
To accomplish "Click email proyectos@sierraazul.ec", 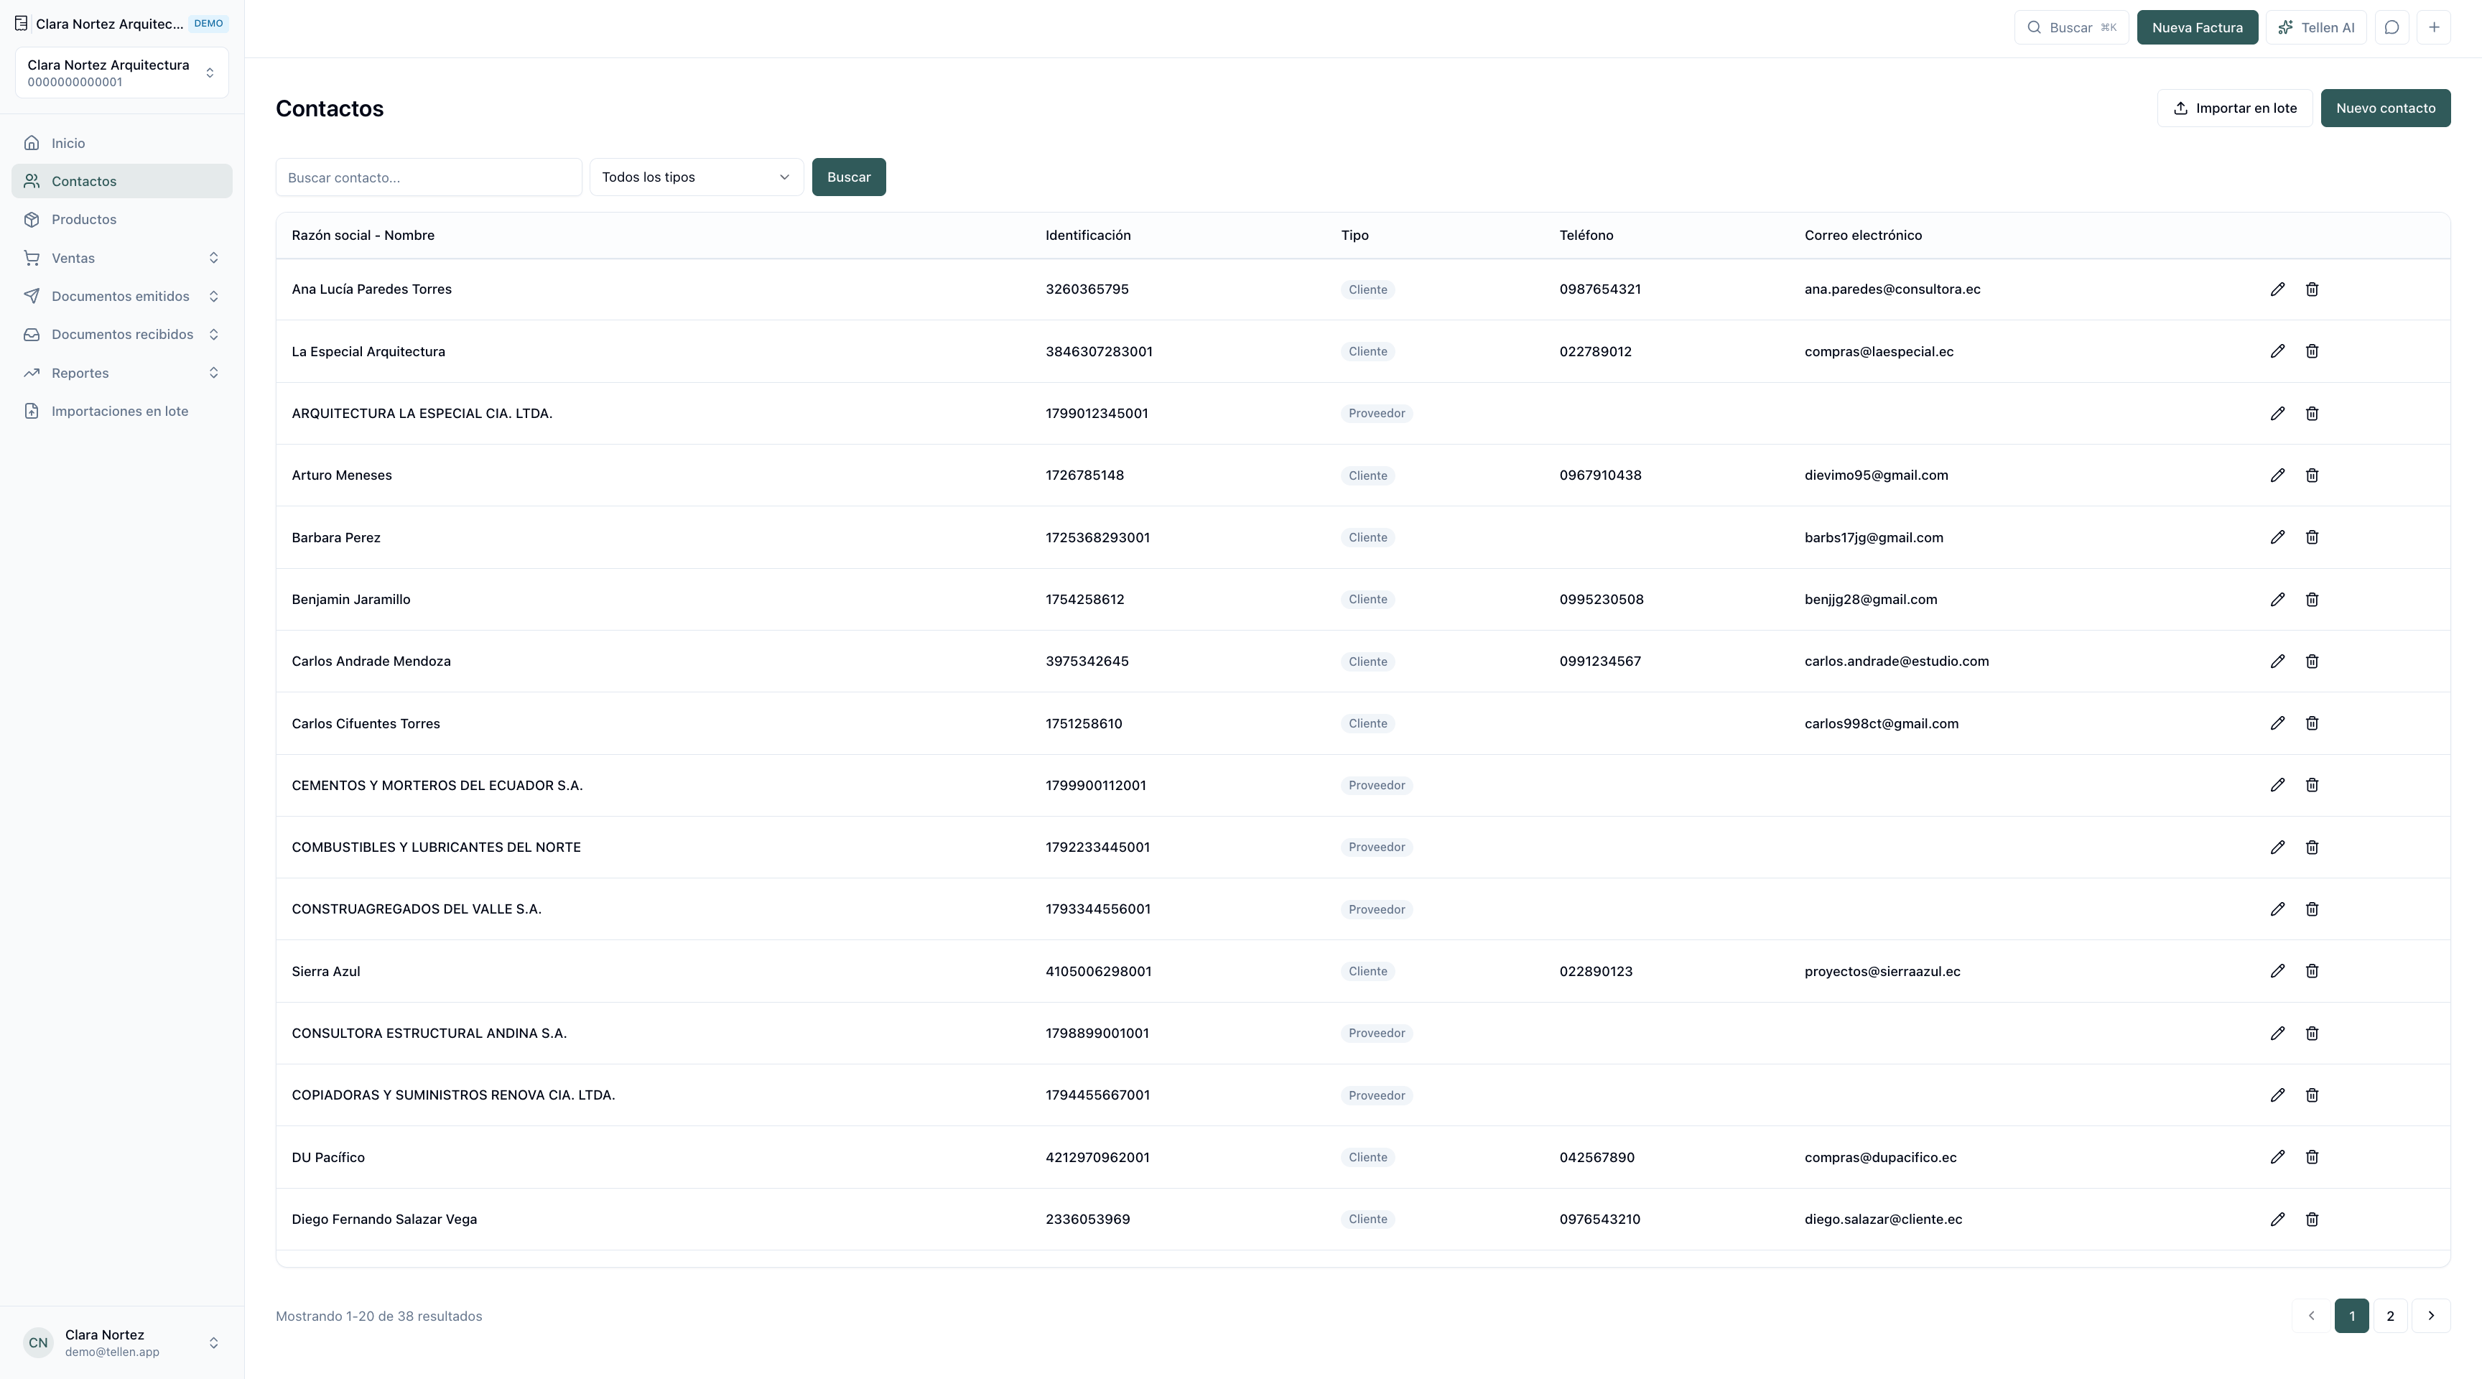I will [1882, 971].
